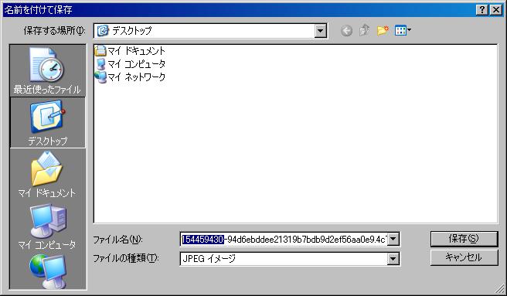This screenshot has width=507, height=296.
Task: Select network places globe icon in sidebar
Action: click(x=48, y=271)
